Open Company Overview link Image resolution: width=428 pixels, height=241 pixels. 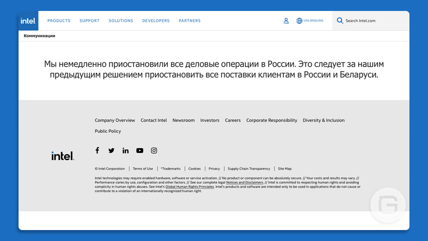pyautogui.click(x=115, y=120)
